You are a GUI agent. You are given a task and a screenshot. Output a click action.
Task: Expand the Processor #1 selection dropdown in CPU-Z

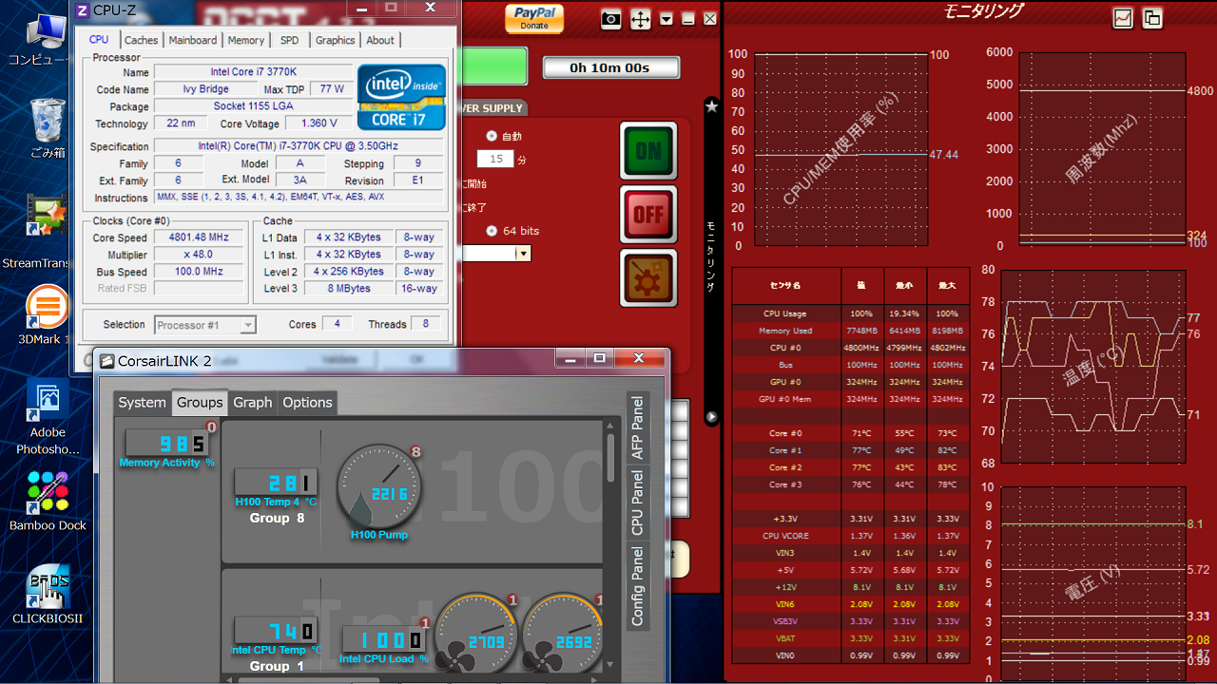[247, 325]
